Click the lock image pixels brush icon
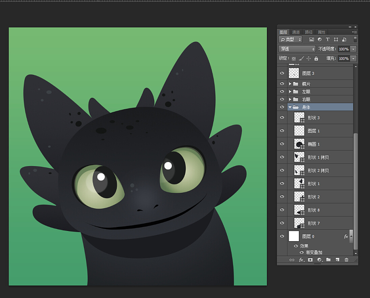The width and height of the screenshot is (370, 298). (x=301, y=58)
